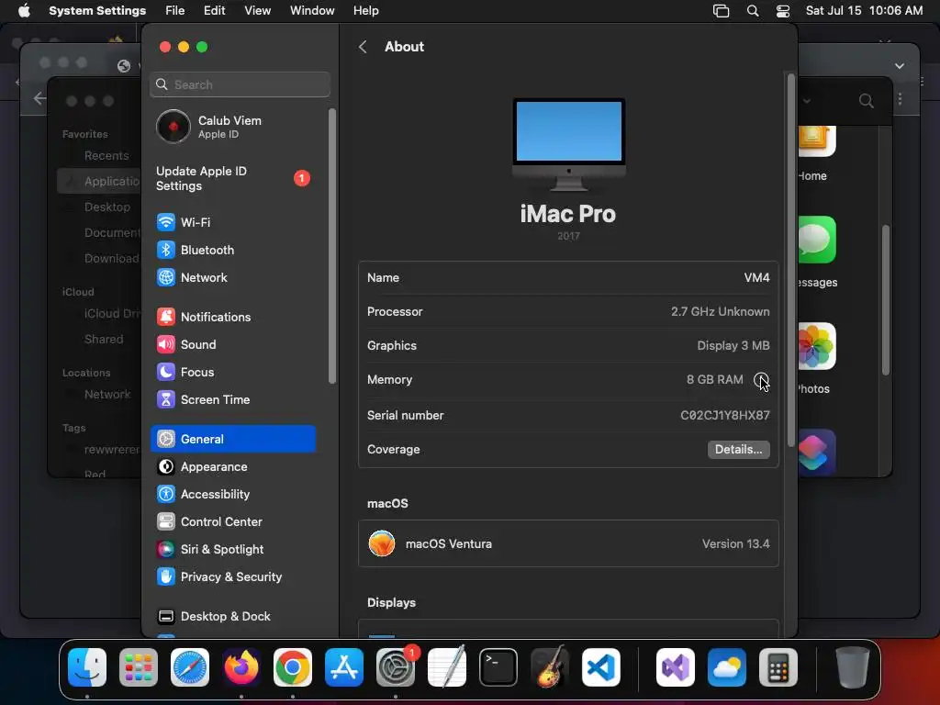Launch GarageBand from the Dock
The image size is (940, 705).
tap(550, 667)
